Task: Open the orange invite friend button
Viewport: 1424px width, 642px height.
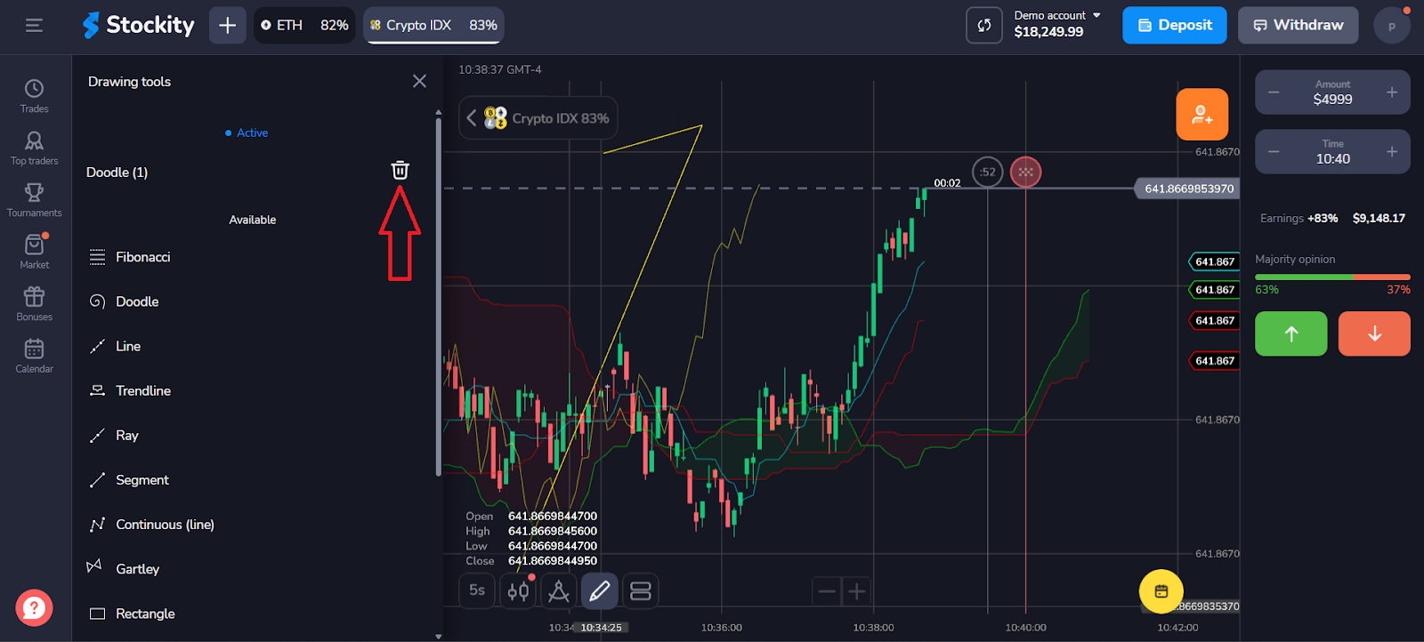Action: (1201, 115)
